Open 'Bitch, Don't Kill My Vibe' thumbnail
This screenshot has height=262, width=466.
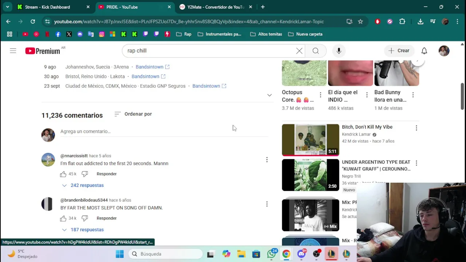(x=311, y=140)
